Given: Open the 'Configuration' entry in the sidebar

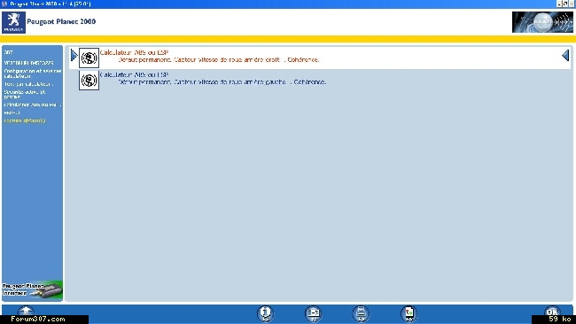Looking at the screenshot, I should [33, 73].
